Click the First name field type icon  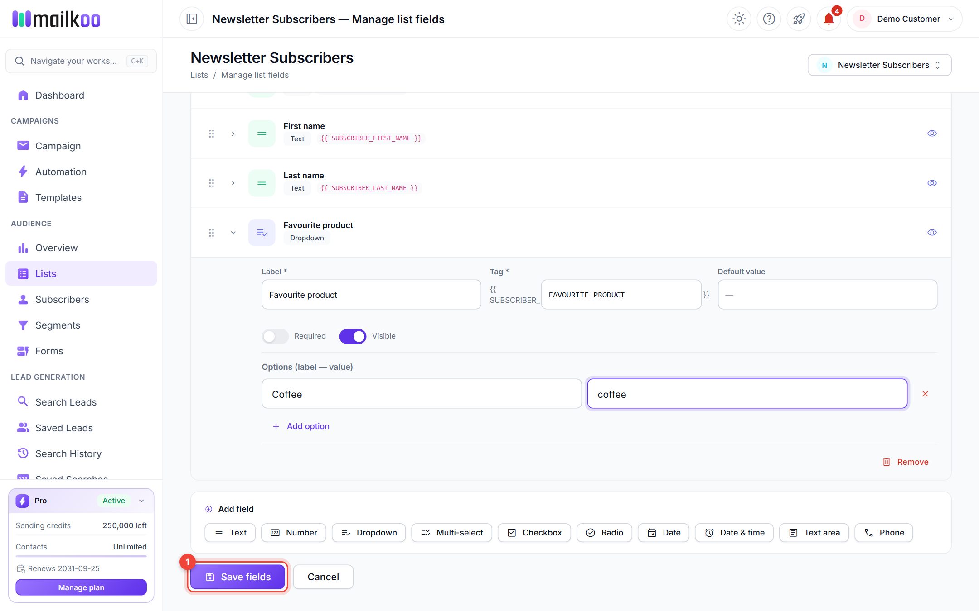[262, 134]
